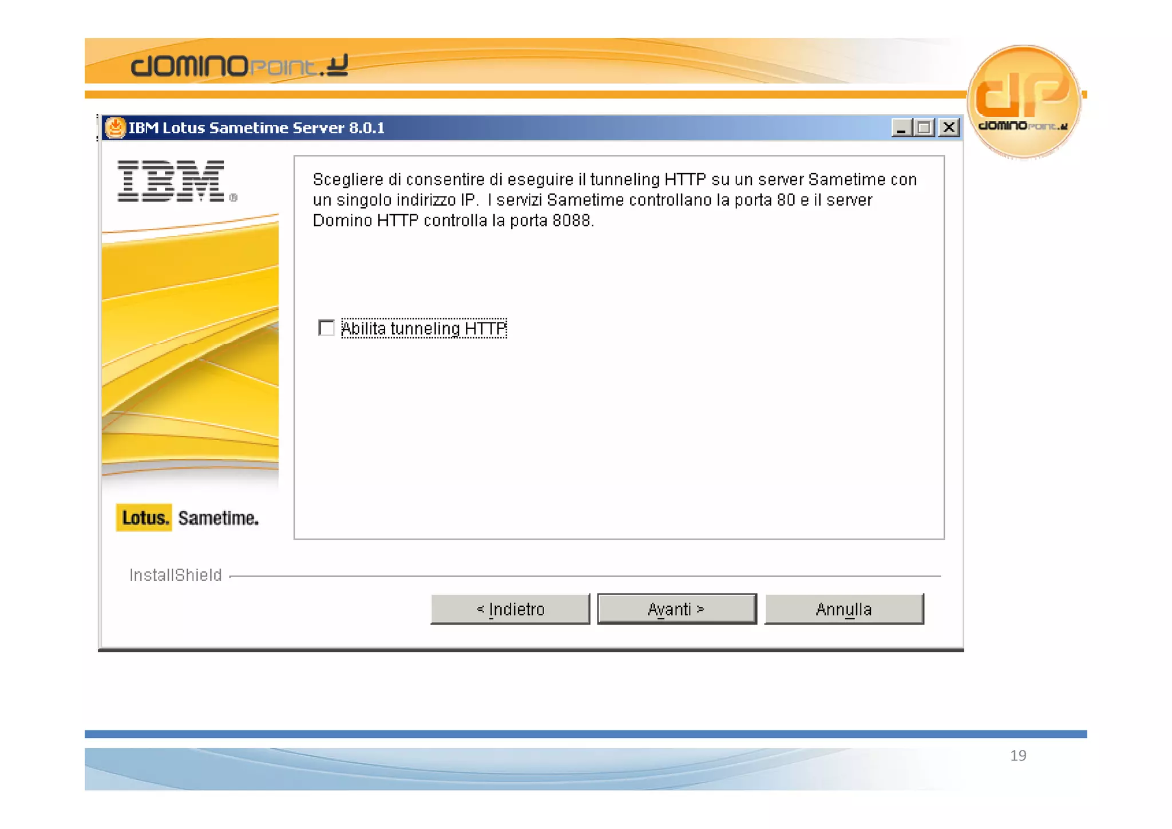
Task: Proceed with the Avanti button
Action: tap(676, 609)
